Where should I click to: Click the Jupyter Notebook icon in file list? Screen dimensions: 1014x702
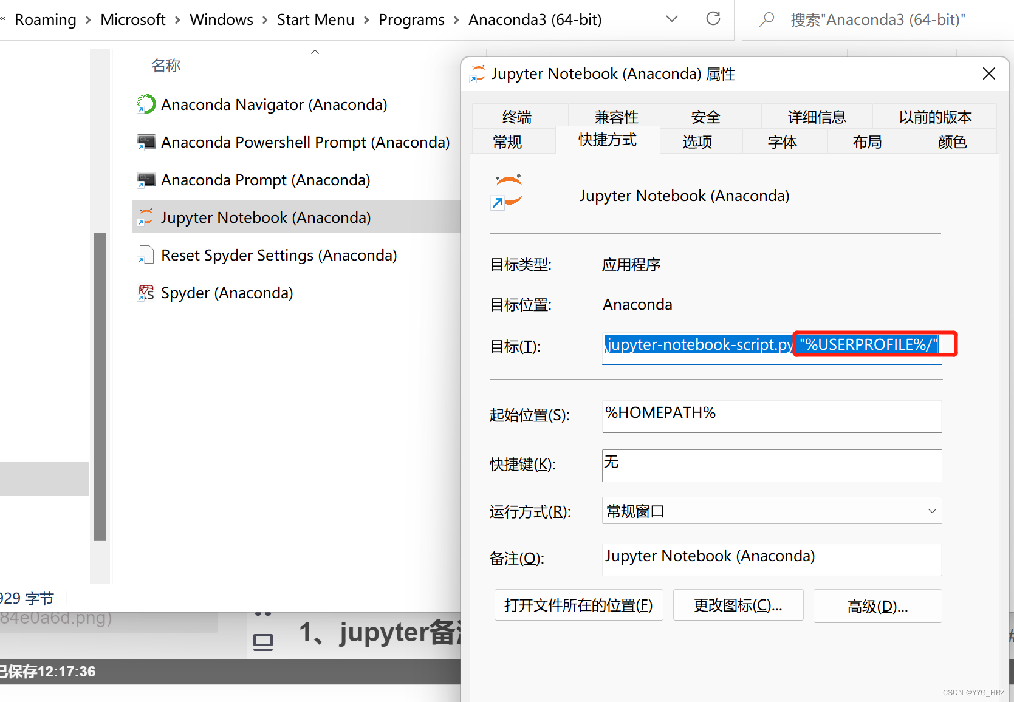146,217
